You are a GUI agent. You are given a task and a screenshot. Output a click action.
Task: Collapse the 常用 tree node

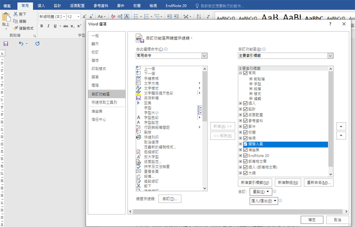click(241, 73)
